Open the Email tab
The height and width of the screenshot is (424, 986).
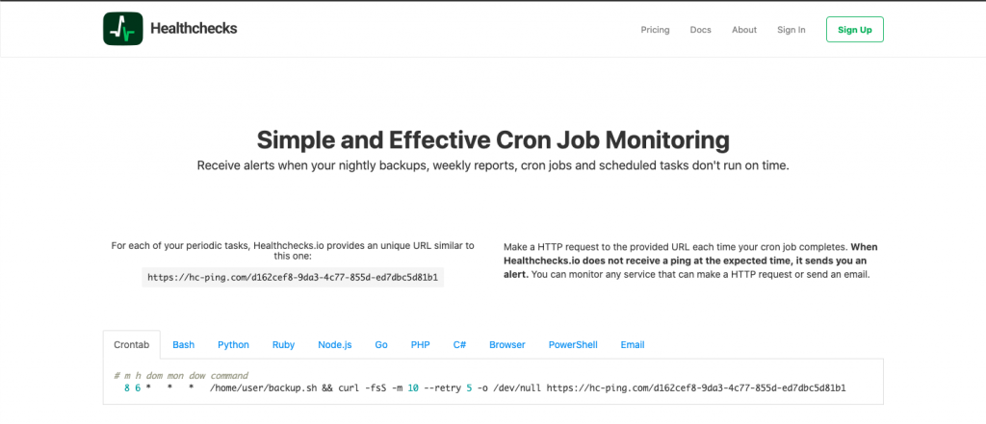[x=633, y=345]
